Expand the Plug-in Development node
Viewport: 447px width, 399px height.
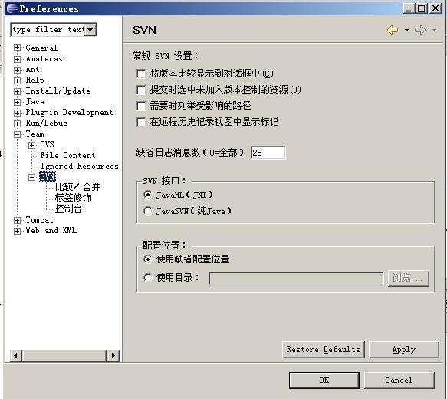pyautogui.click(x=18, y=113)
